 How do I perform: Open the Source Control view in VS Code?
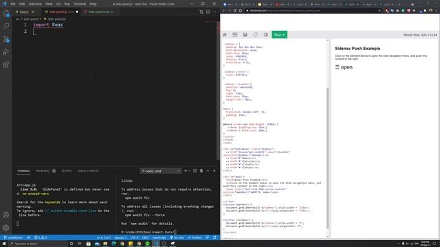pos(6,39)
